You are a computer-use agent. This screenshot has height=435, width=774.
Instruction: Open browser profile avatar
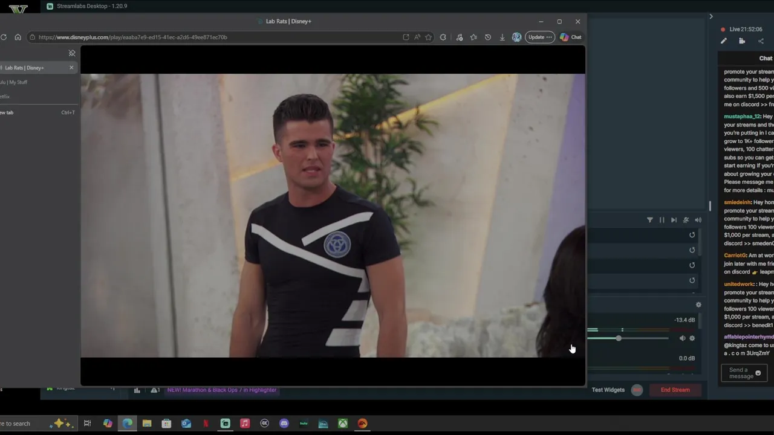tap(516, 37)
